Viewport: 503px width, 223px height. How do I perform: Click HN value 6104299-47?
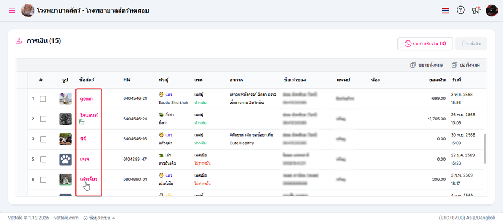[134, 159]
